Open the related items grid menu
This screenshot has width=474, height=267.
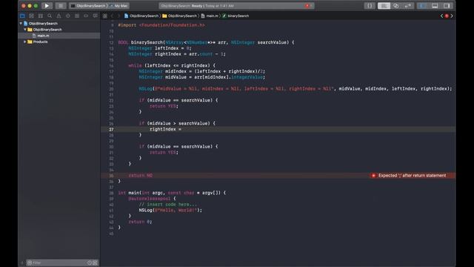coord(105,16)
